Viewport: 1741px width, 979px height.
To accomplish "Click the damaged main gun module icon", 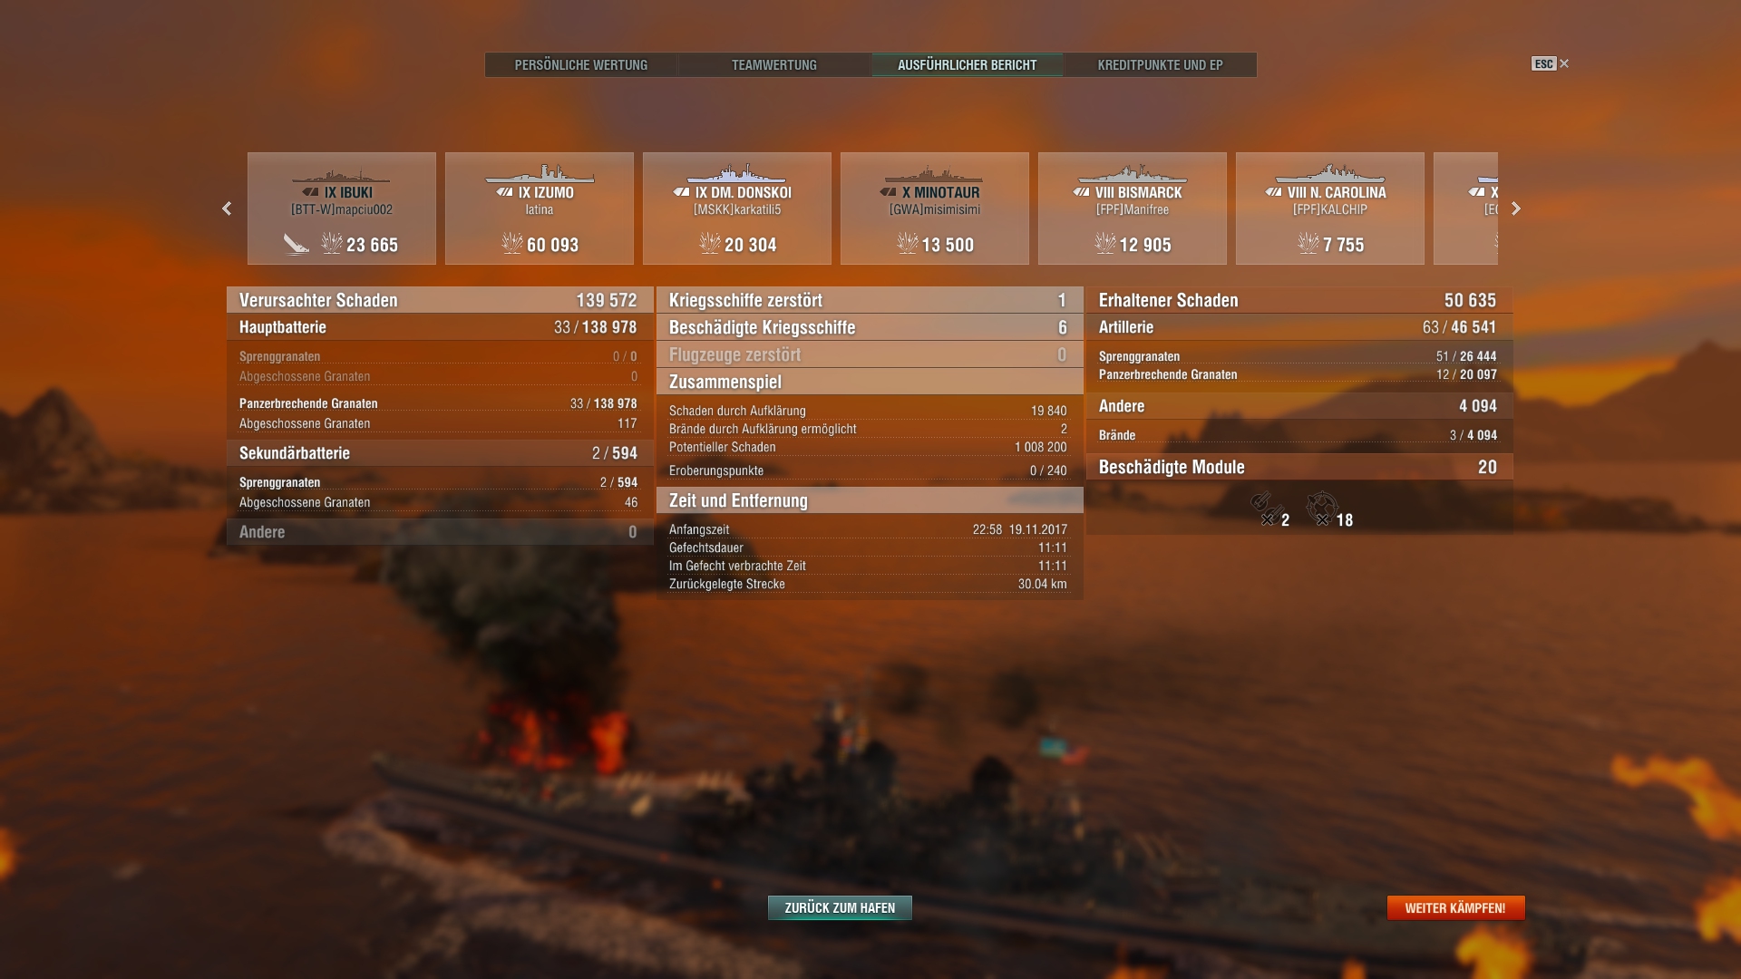I will coord(1266,508).
